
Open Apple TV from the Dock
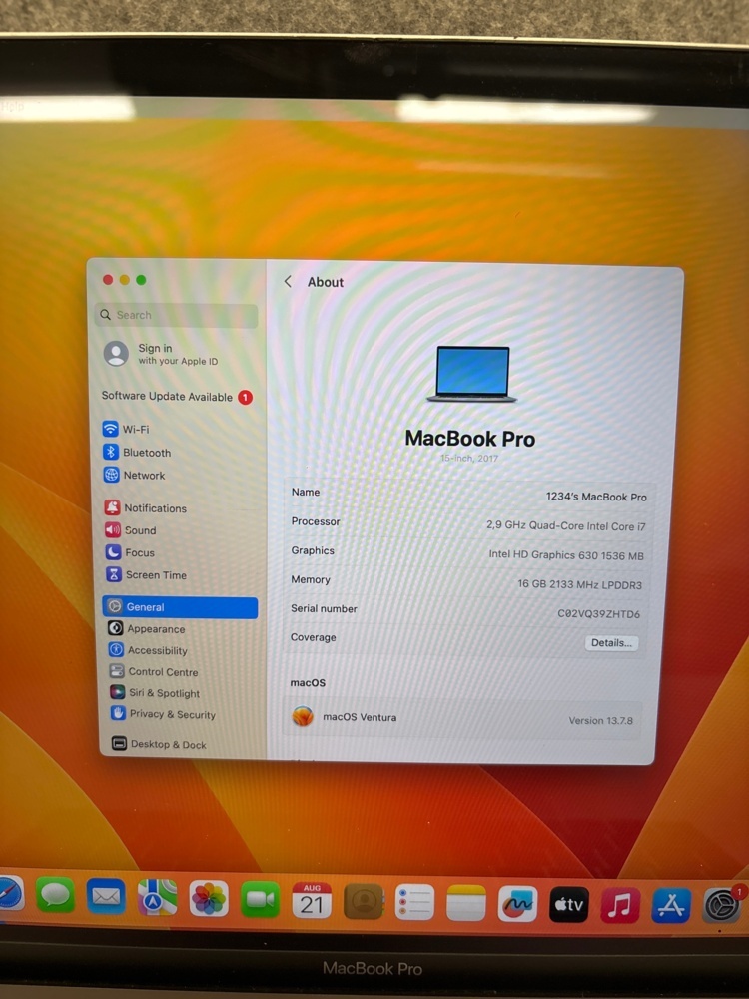click(x=569, y=905)
